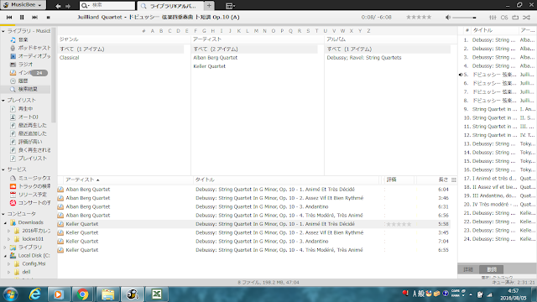Jump to letter A in alphabet bar
The height and width of the screenshot is (302, 537).
[x=153, y=31]
